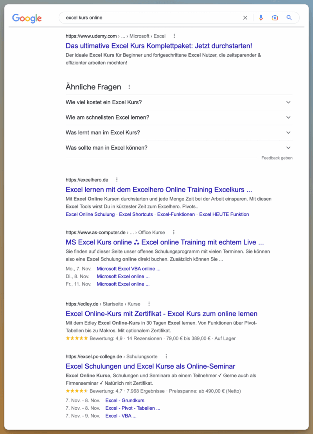Clear the search query with the X icon

coord(245,18)
